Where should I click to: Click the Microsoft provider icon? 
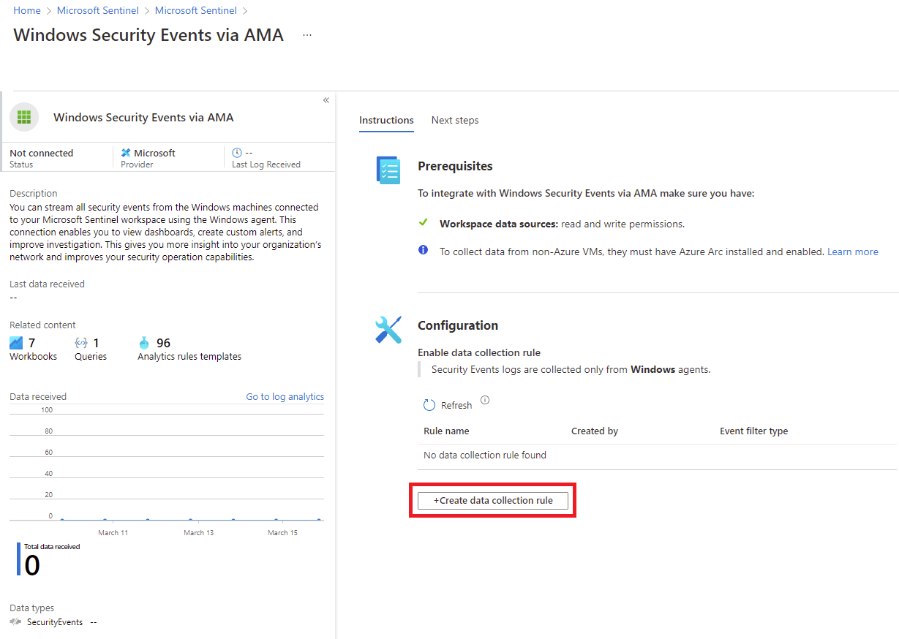tap(126, 153)
